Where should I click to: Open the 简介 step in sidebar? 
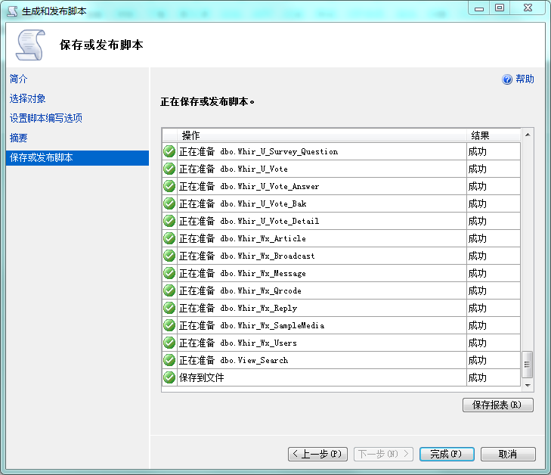(x=19, y=79)
